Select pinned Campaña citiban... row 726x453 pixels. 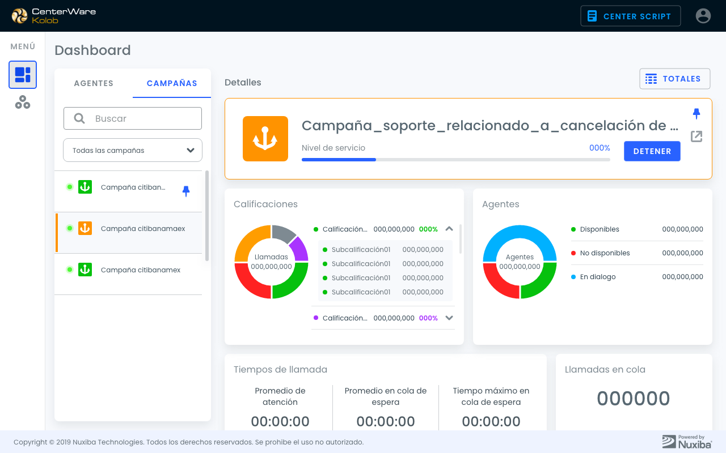128,191
